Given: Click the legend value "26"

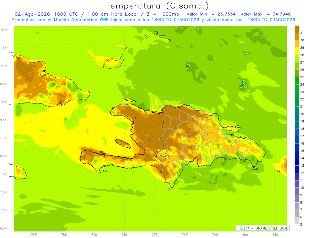Looking at the screenshot, I should point(302,70).
